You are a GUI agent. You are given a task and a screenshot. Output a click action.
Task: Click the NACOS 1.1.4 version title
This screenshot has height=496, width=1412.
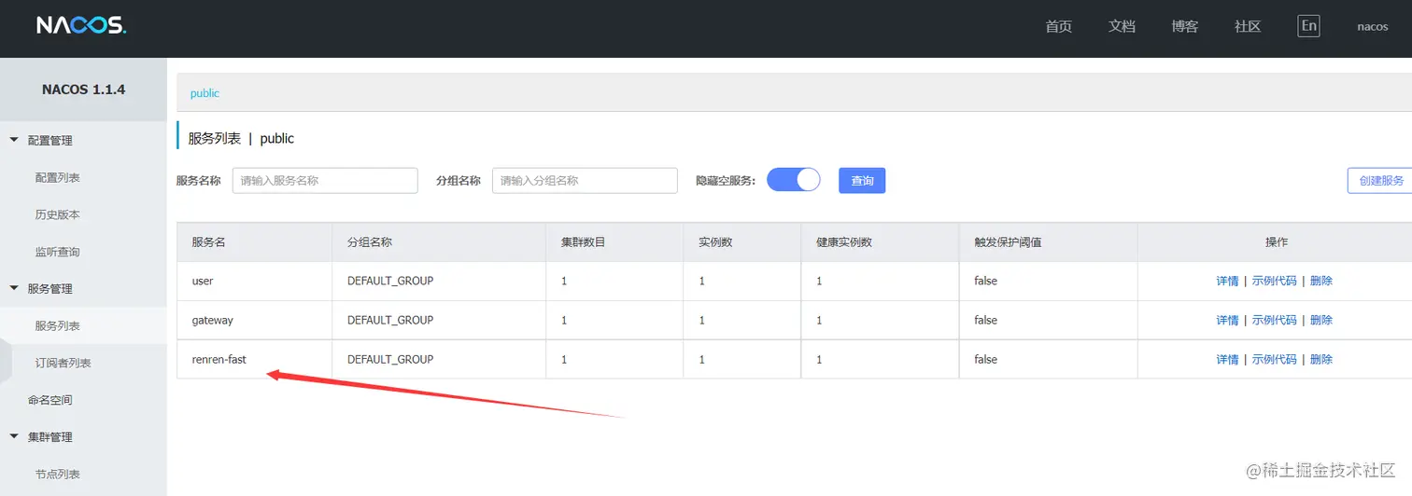83,90
